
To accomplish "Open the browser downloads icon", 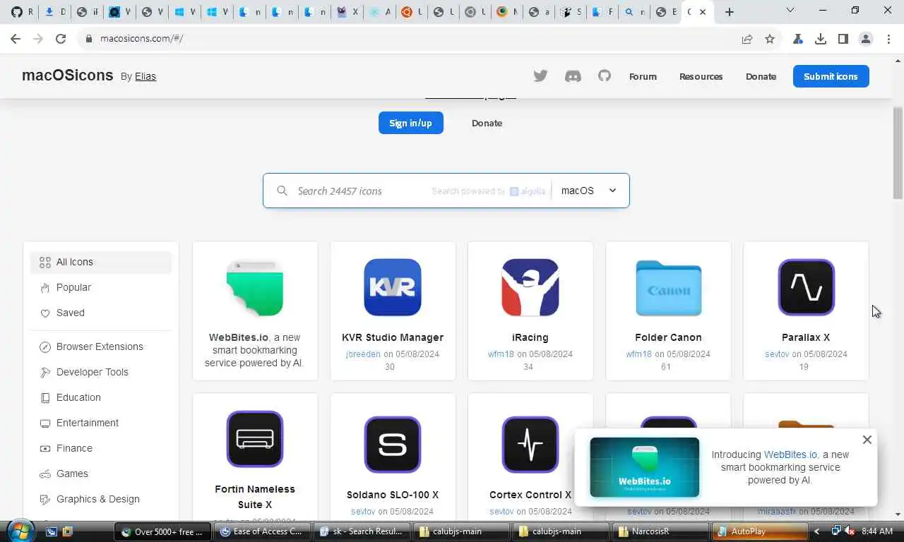I will tap(821, 39).
